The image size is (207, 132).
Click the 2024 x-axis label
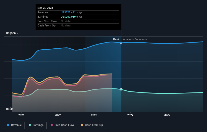pyautogui.click(x=130, y=115)
